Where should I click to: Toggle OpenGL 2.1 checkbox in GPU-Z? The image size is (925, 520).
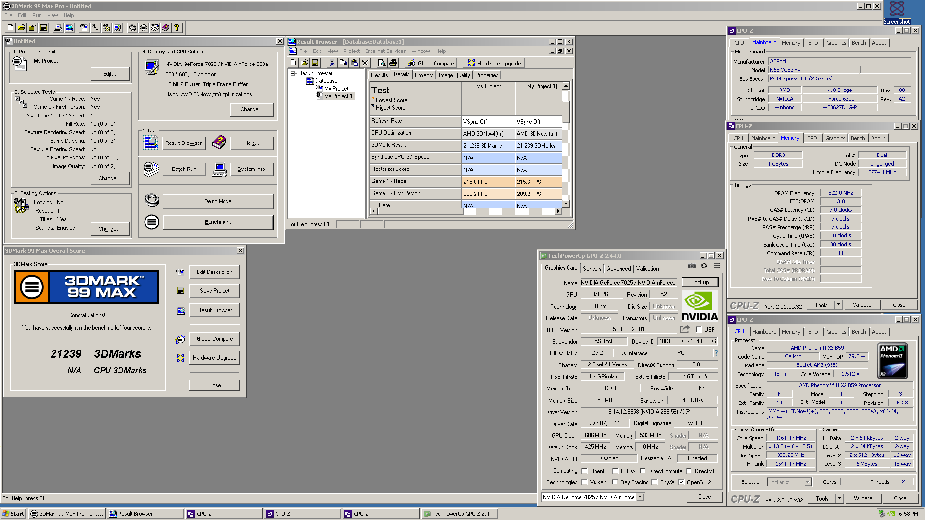(x=681, y=482)
